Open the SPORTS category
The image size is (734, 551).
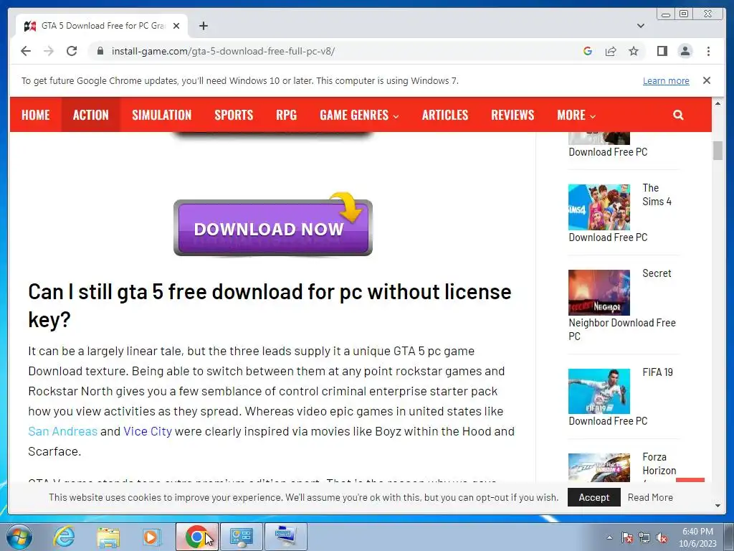click(x=234, y=115)
